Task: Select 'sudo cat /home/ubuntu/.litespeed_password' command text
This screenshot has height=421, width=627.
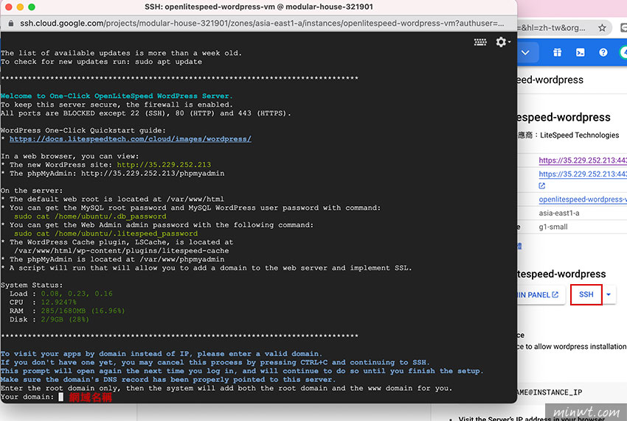Action: pyautogui.click(x=105, y=233)
